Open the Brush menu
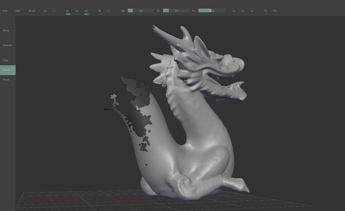The image size is (345, 211). [x=32, y=11]
